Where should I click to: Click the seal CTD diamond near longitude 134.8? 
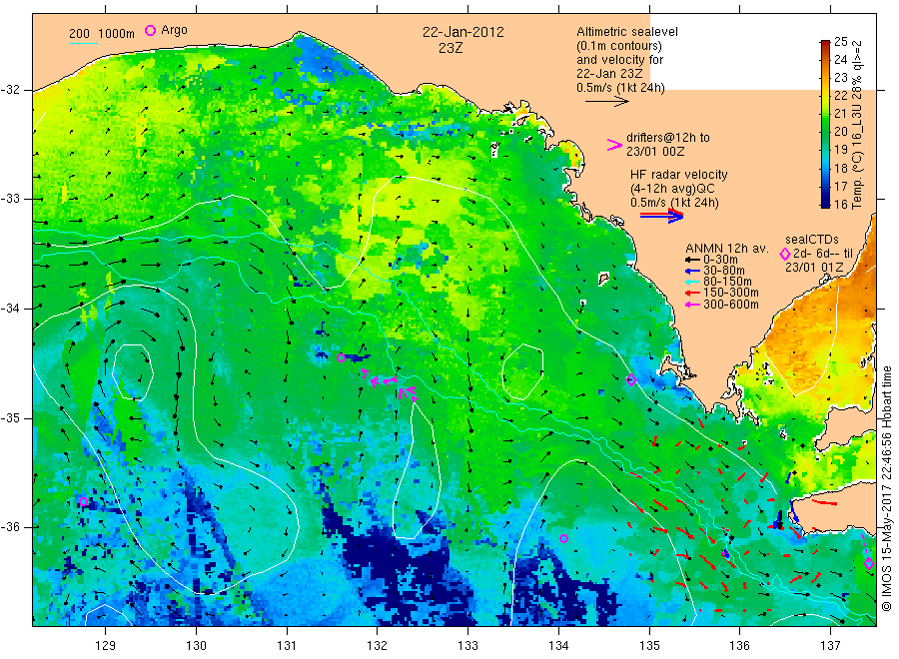pos(631,379)
